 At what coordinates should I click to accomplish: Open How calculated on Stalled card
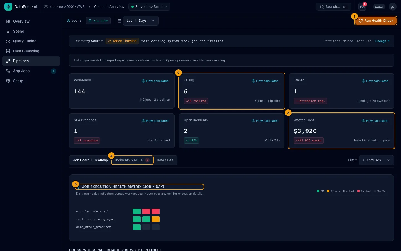pos(375,81)
